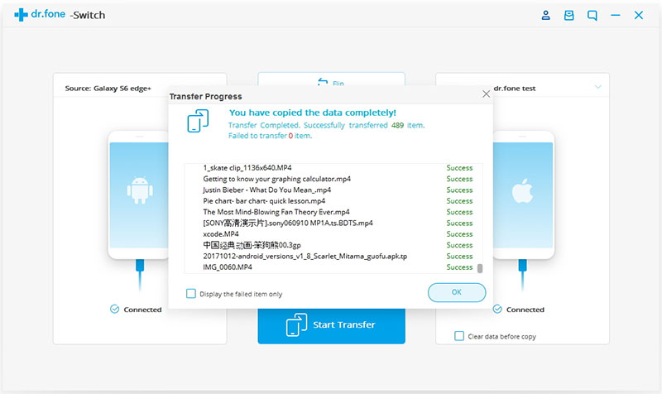Select xcode.MP4 in the list

click(x=333, y=233)
